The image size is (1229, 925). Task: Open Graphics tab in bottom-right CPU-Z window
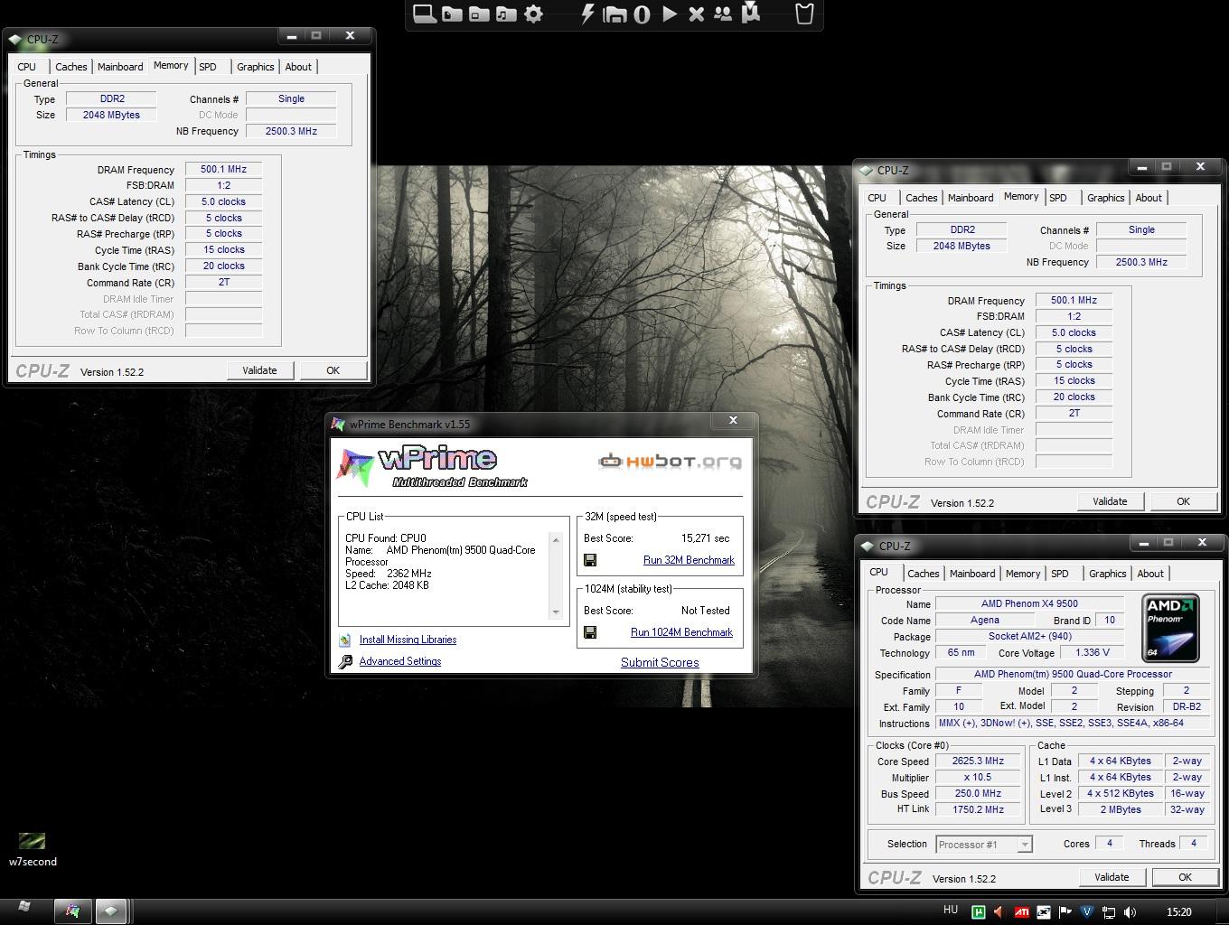click(1108, 574)
